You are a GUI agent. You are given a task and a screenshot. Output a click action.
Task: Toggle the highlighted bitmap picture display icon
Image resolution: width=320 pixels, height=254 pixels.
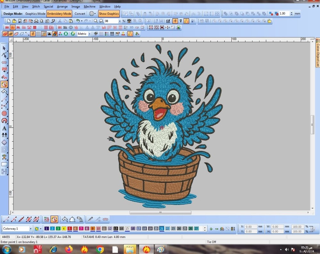point(55,34)
